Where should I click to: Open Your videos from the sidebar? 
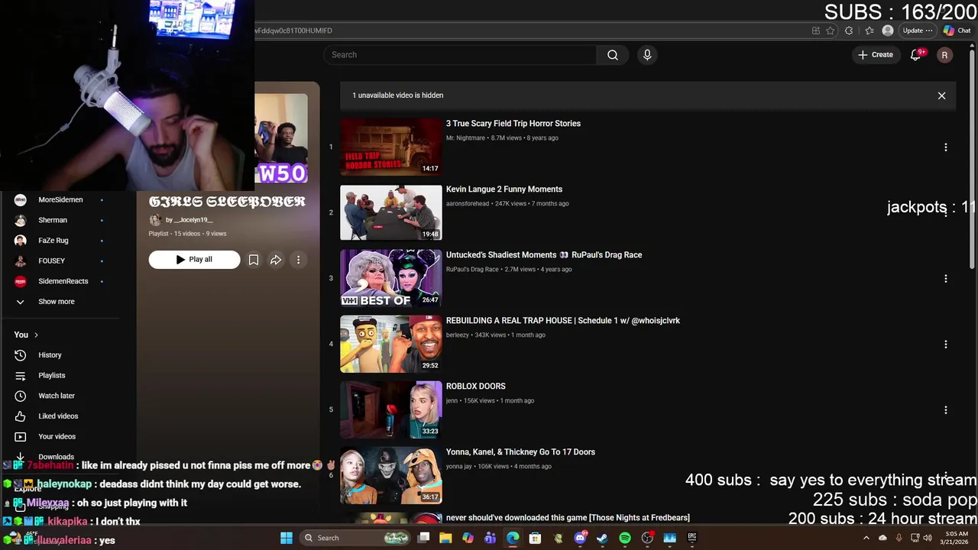click(57, 436)
